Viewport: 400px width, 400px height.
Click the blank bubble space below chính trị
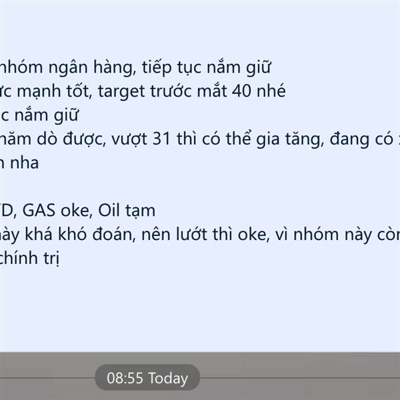pos(200,310)
